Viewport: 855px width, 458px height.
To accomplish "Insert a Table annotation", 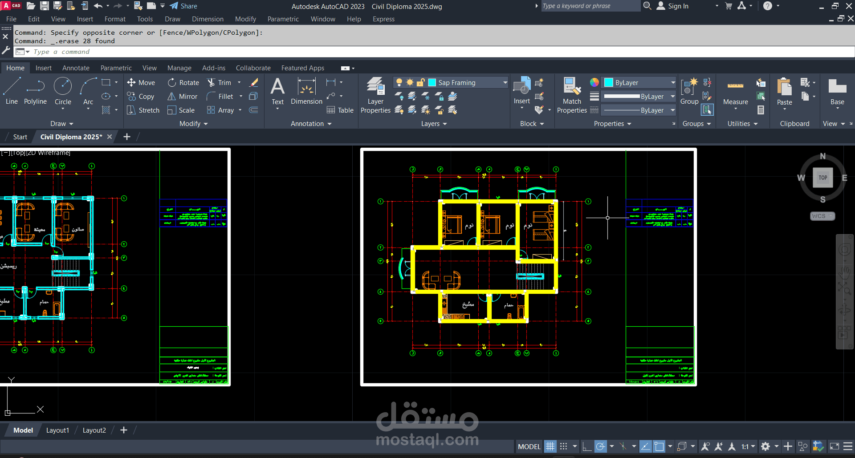I will (340, 110).
